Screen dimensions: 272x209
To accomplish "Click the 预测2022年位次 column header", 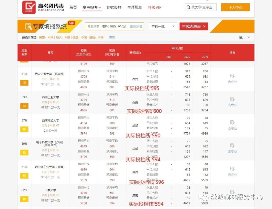I will click(x=83, y=53).
